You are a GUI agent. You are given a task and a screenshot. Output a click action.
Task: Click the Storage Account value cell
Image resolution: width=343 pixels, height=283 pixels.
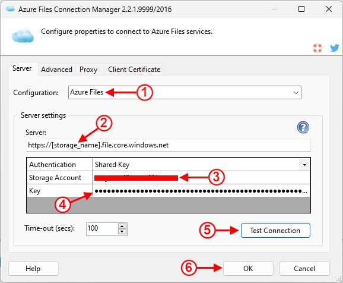(x=201, y=178)
